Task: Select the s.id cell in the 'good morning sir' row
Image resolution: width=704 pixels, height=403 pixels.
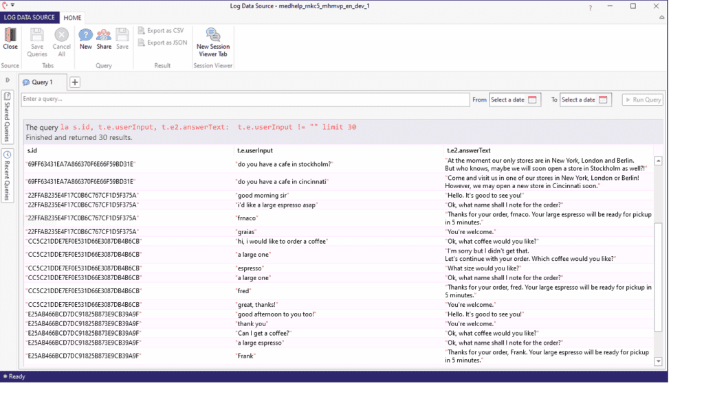Action: tap(82, 196)
